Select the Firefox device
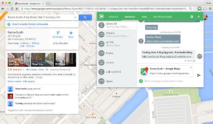213x124 pixels. pyautogui.click(x=117, y=53)
